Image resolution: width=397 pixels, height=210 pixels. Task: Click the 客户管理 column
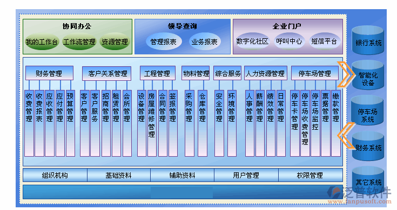[85, 123]
